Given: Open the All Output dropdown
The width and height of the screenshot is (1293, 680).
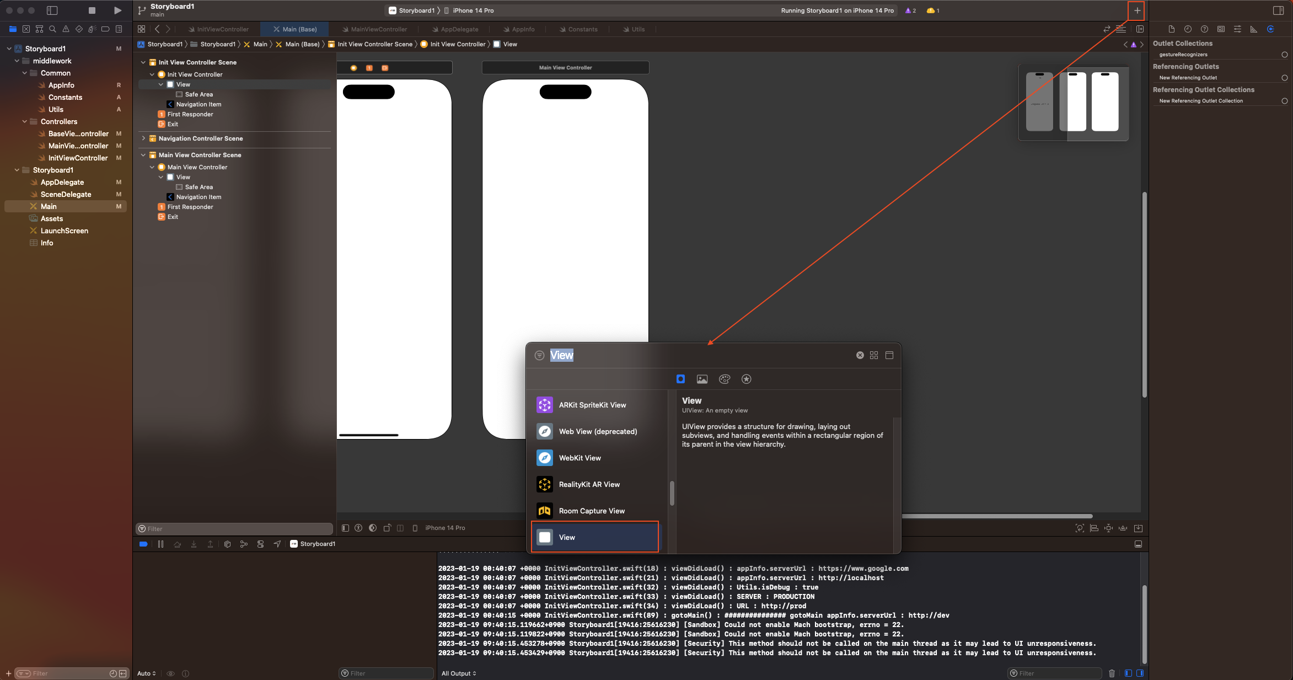Looking at the screenshot, I should (x=459, y=673).
